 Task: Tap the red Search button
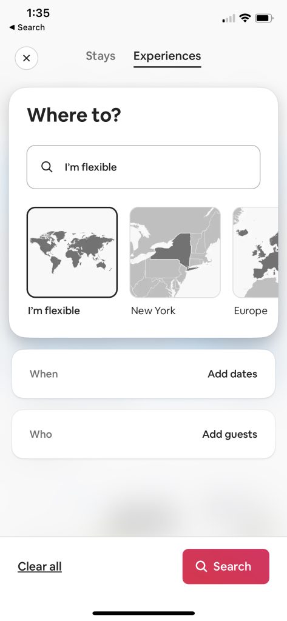pyautogui.click(x=226, y=566)
